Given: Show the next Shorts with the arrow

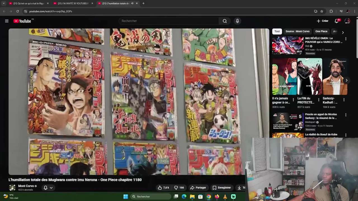Looking at the screenshot, I should pos(346,80).
